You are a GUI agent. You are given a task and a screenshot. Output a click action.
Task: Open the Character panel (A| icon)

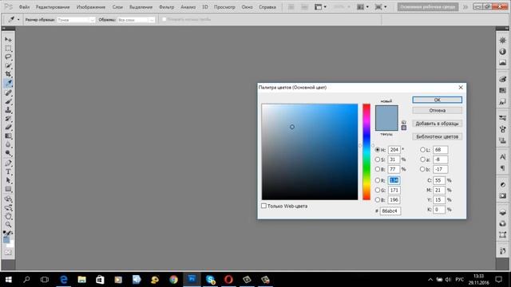[x=502, y=157]
